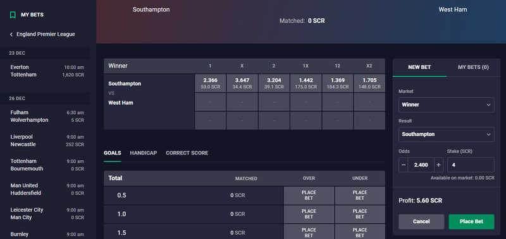Place bet on Under 1.5 total
This screenshot has height=239, width=506.
(x=360, y=232)
